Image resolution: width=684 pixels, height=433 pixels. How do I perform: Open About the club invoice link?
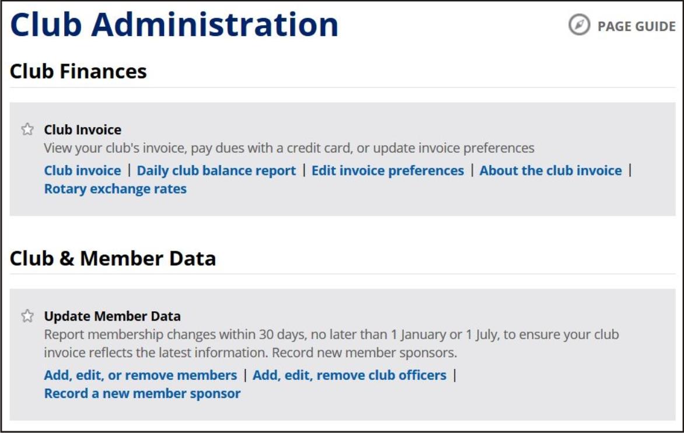(551, 170)
